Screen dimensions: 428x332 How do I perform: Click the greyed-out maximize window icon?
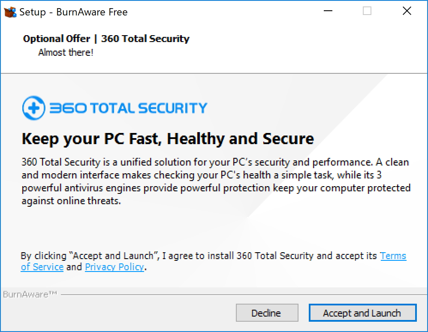pyautogui.click(x=367, y=12)
